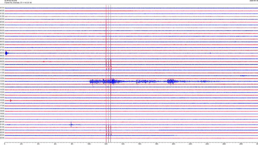The height and width of the screenshot is (145, 258).
Task: Select the 09:00 trace time label
Action: (2, 59)
